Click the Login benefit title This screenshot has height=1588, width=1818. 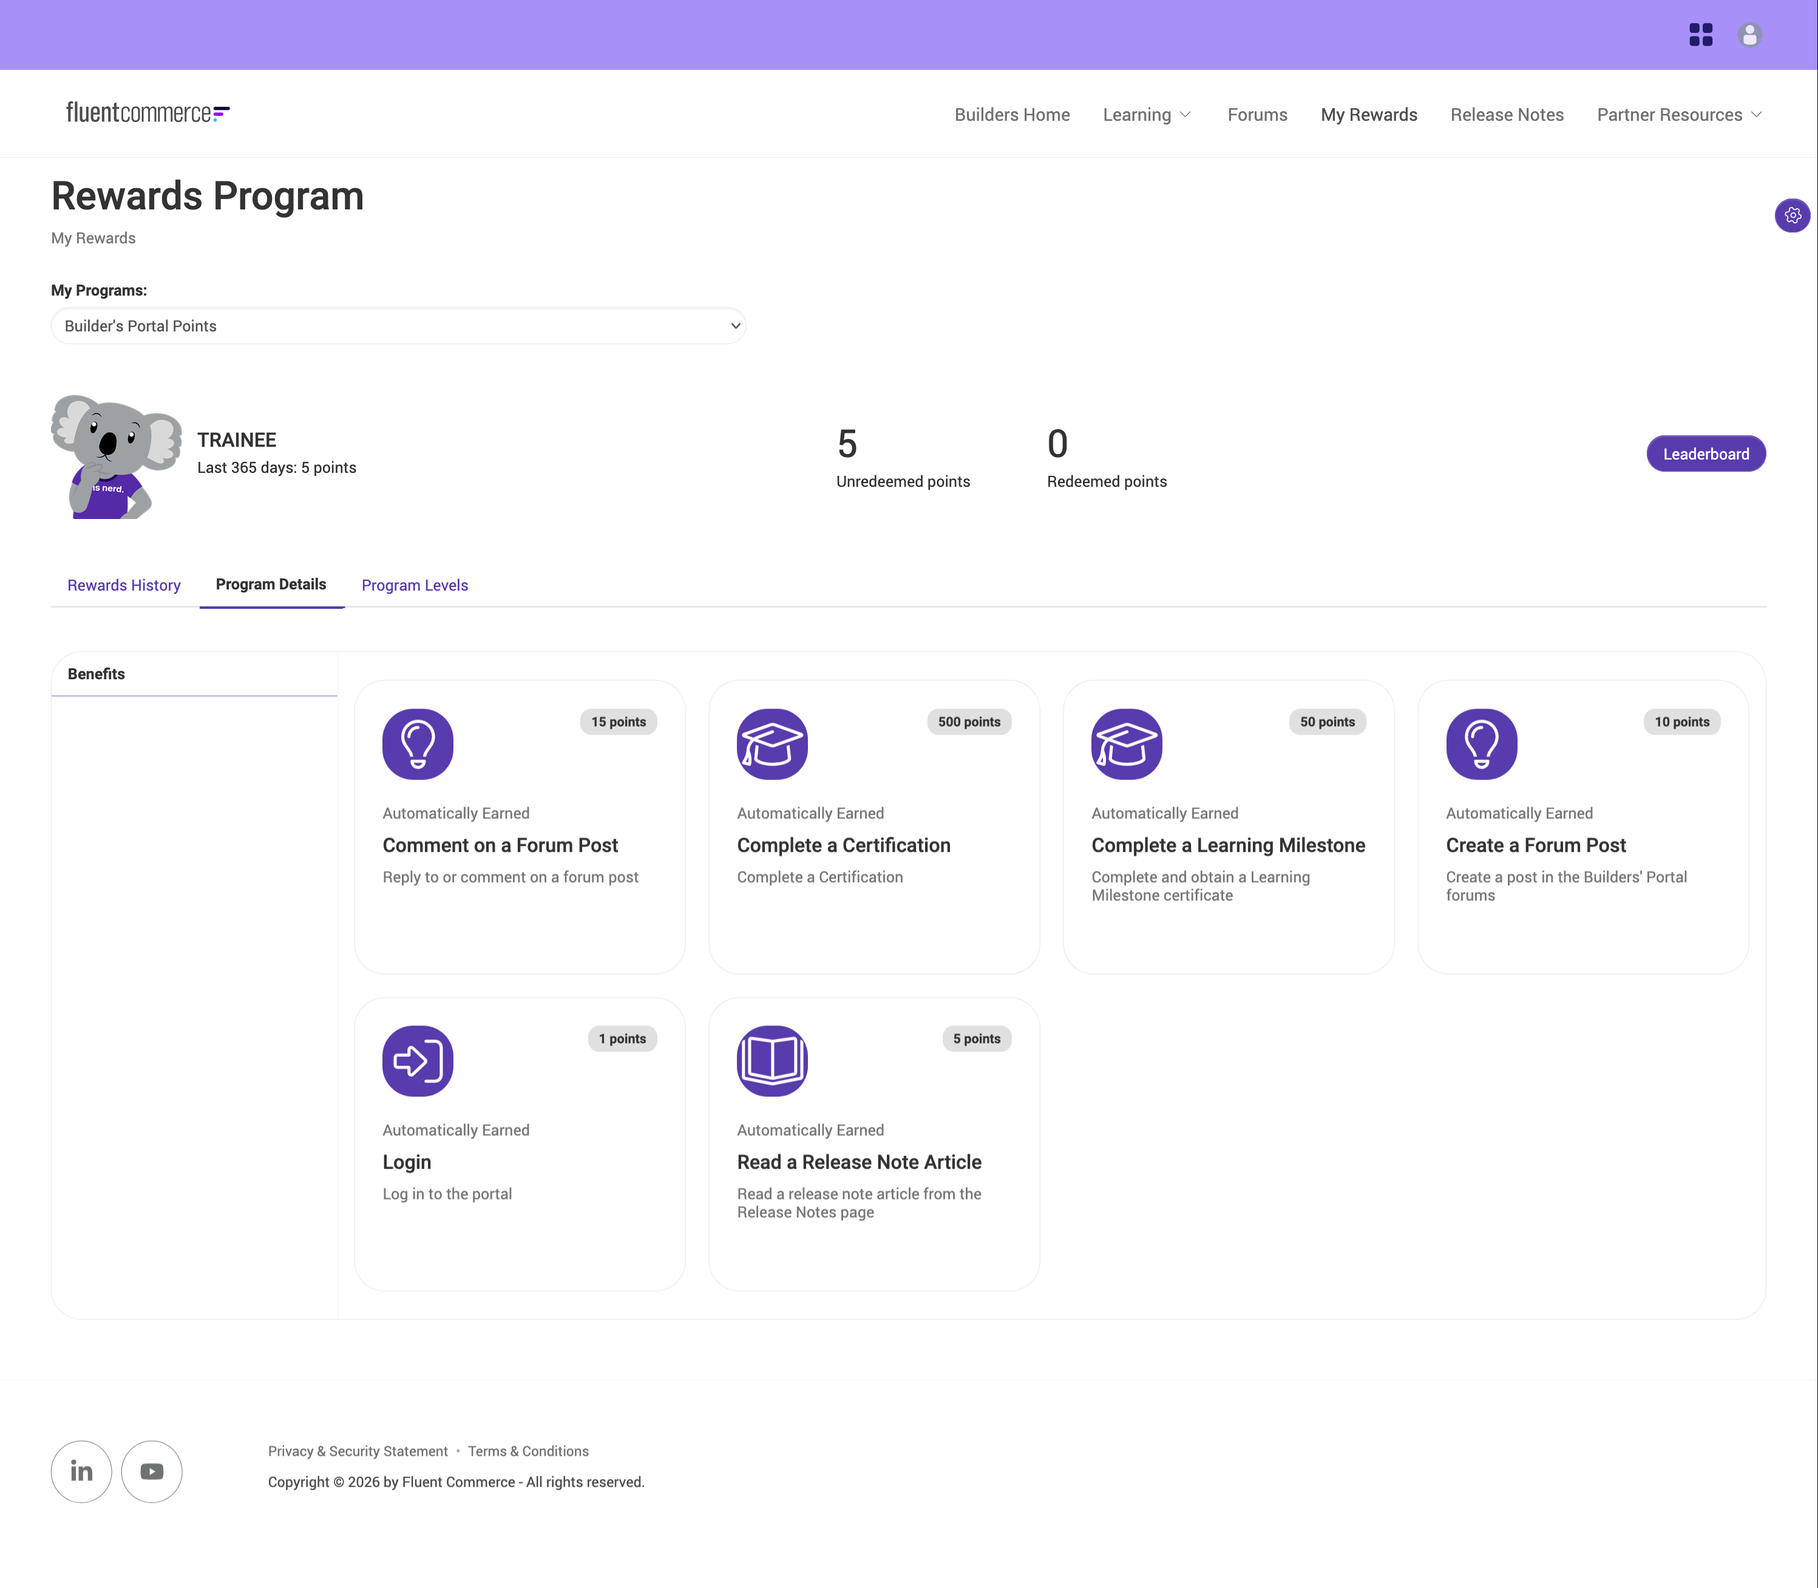pos(407,1162)
